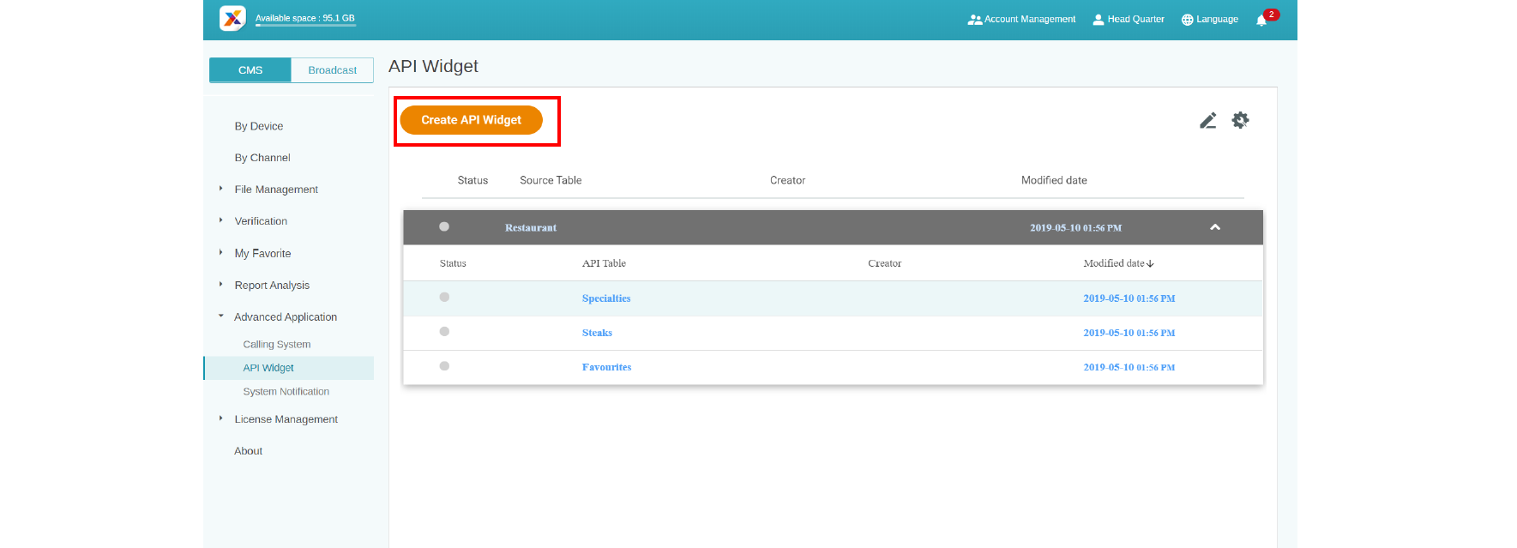Image resolution: width=1517 pixels, height=548 pixels.
Task: Select By Device in sidebar
Action: coord(258,126)
